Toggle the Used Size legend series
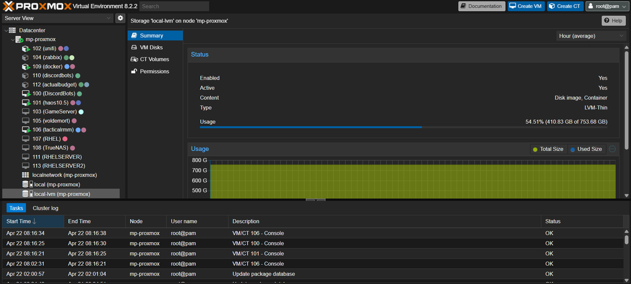 pos(586,149)
